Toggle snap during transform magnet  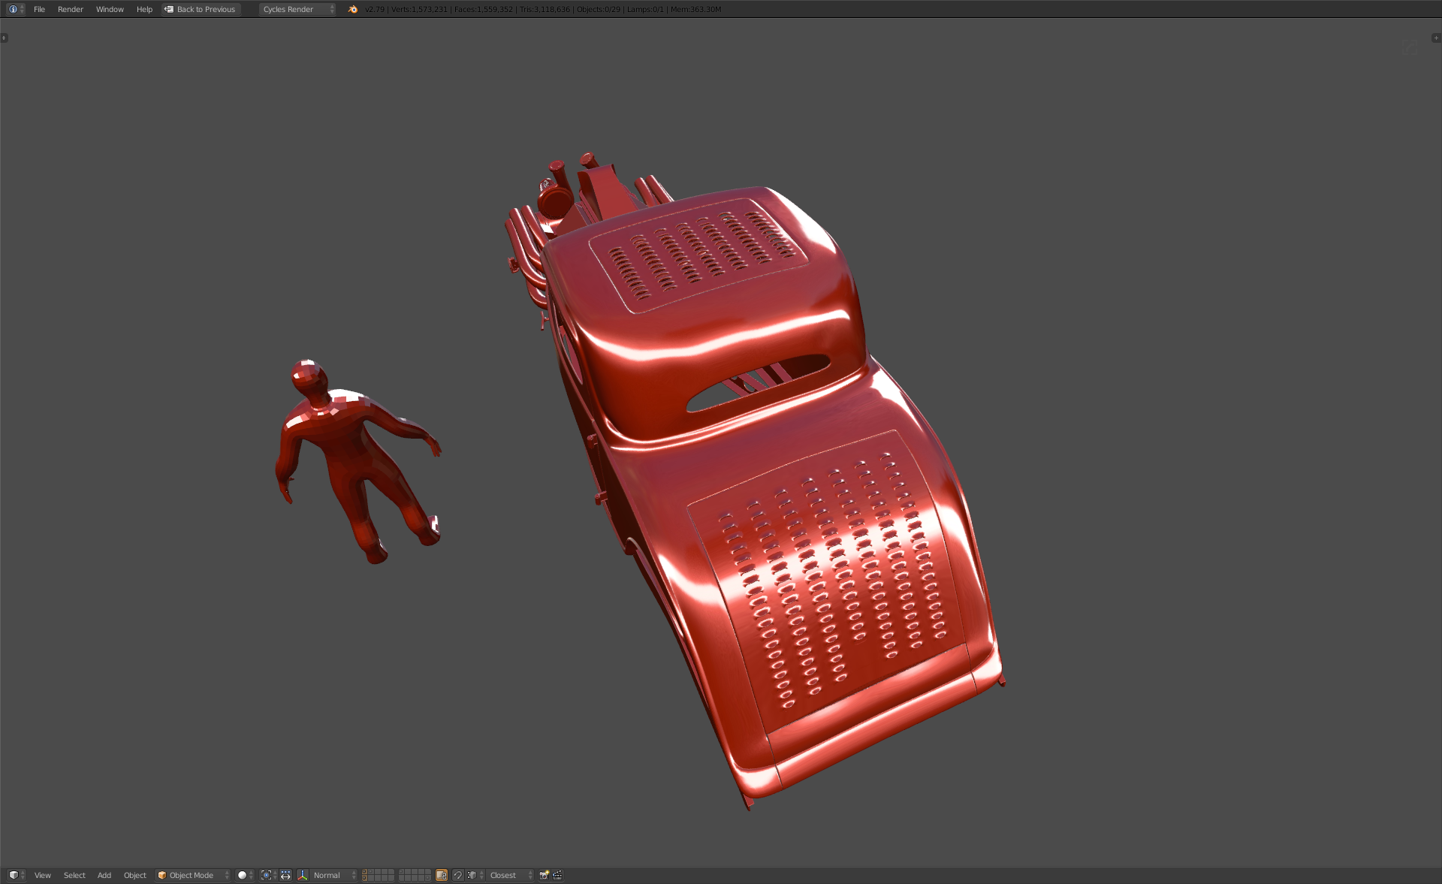457,875
